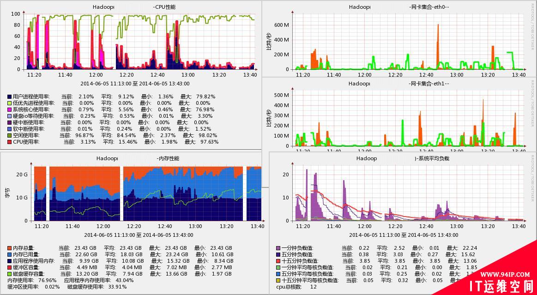Click the 用户进程使用率 maximum value 79.82%
Screen dimensions: 537x295
[207, 96]
